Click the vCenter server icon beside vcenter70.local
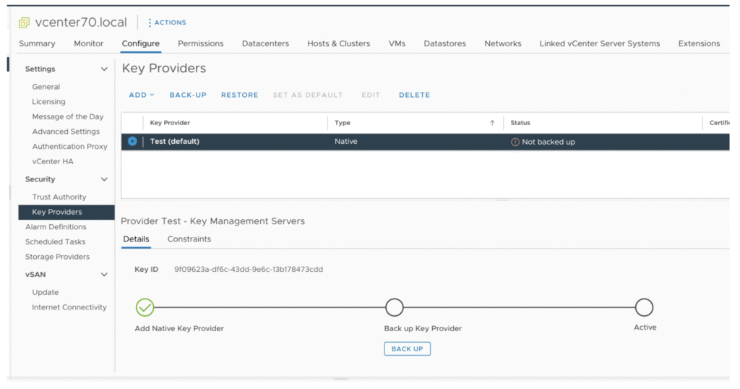This screenshot has height=389, width=740. [25, 22]
